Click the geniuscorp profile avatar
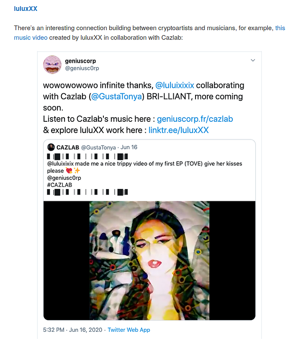This screenshot has width=296, height=346. (x=52, y=65)
